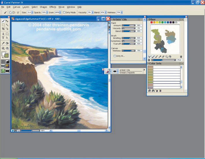Open the nozzle selector with leaf thumbnail
This screenshot has height=159, width=205.
[x=3, y=71]
